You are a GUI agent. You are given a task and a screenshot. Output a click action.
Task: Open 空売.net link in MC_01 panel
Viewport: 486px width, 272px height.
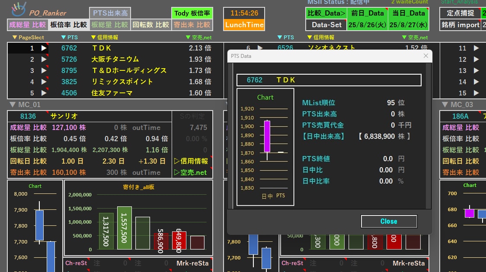tap(191, 172)
